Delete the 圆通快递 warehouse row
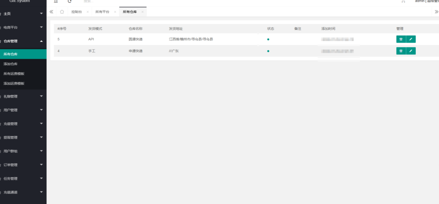This screenshot has width=439, height=204. [401, 39]
